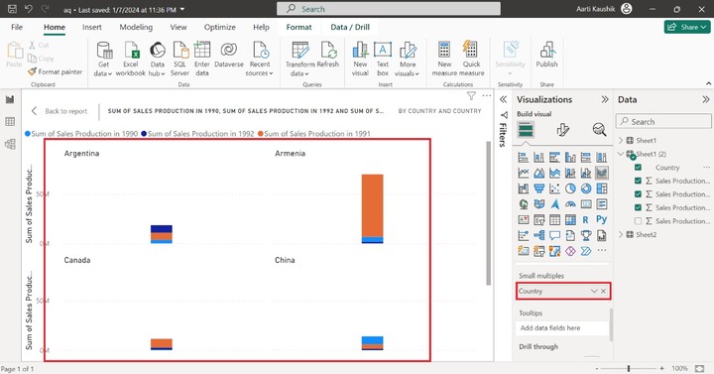
Task: Uncheck the Country field checkbox
Action: point(638,168)
